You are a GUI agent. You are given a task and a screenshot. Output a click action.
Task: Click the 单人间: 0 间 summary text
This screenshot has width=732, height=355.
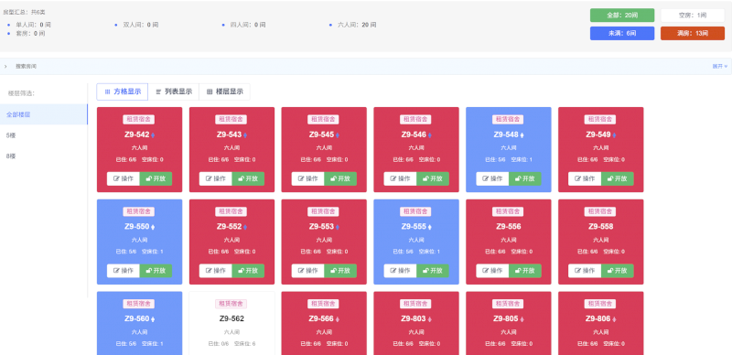(33, 25)
